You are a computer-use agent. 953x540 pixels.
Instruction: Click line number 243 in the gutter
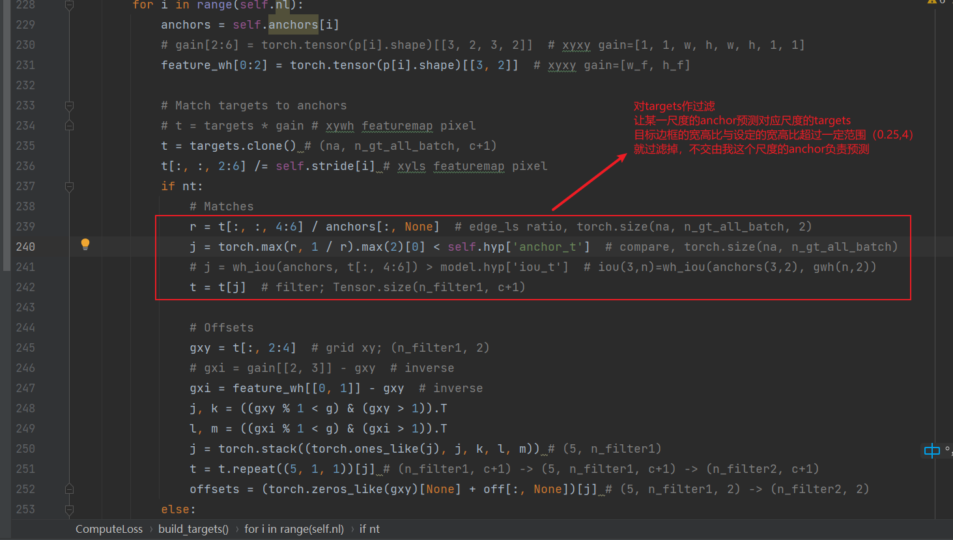pos(25,307)
